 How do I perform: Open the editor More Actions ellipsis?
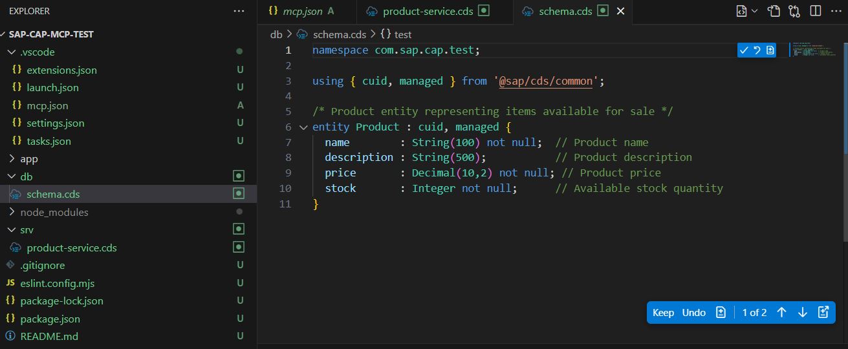click(835, 11)
